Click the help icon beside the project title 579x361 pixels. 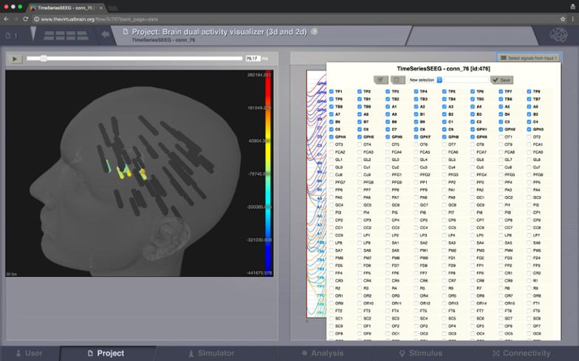pos(315,32)
